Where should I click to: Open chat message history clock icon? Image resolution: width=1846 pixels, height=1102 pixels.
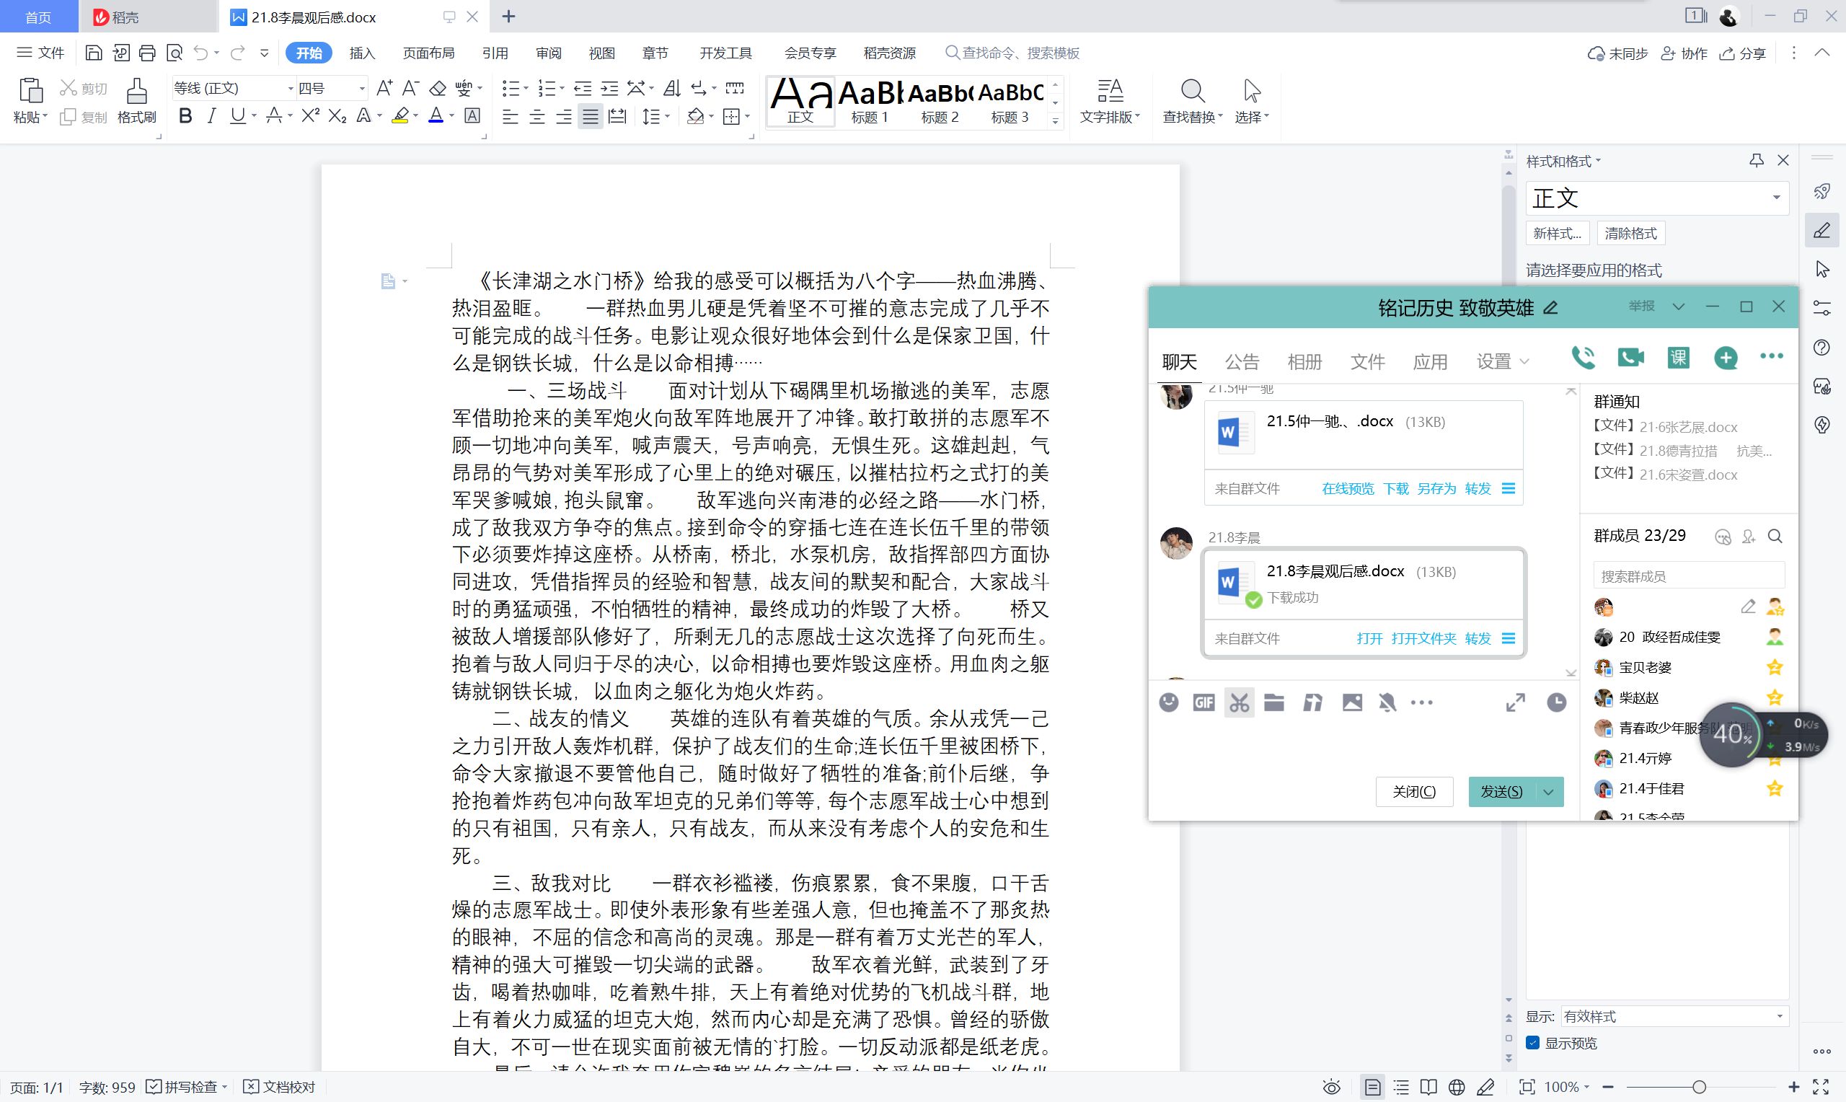[x=1557, y=702]
